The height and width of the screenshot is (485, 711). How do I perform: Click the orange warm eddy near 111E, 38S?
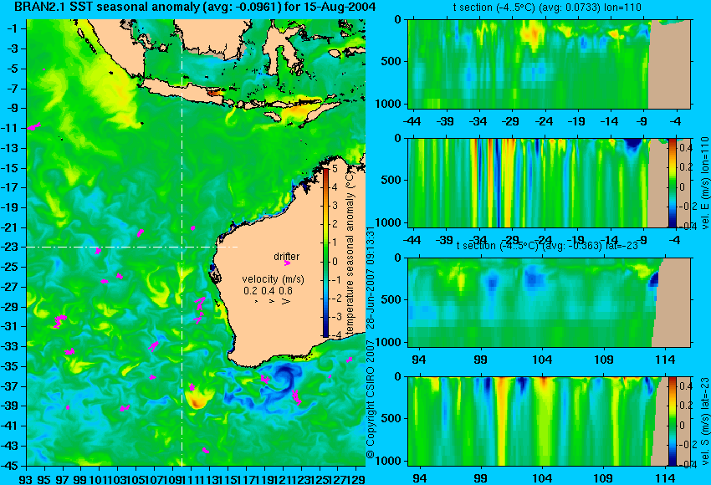tap(198, 398)
